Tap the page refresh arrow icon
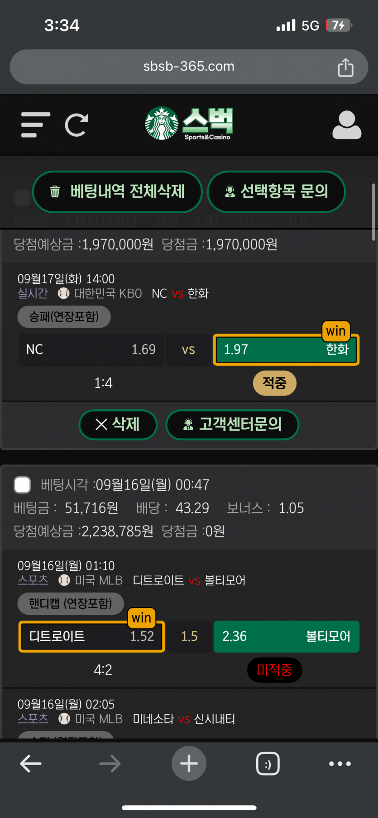This screenshot has width=378, height=818. pyautogui.click(x=77, y=125)
